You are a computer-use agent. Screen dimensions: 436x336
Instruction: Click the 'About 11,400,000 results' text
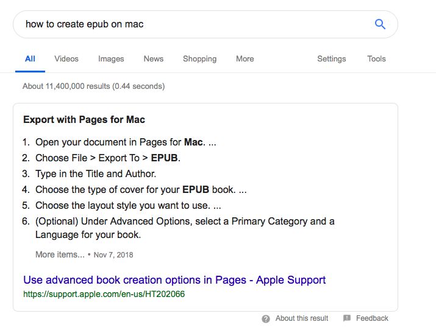point(93,86)
